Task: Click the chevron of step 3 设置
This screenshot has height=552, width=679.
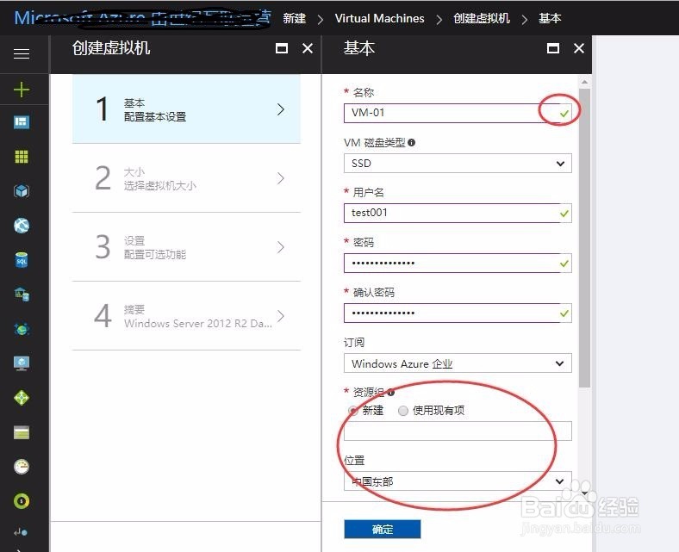Action: [281, 247]
